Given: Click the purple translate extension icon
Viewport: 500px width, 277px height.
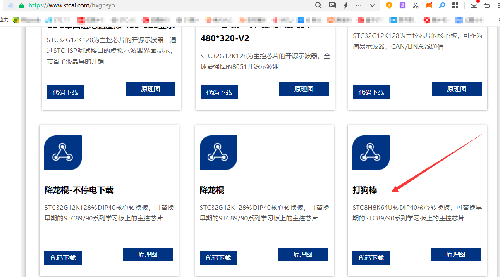Looking at the screenshot, I should [402, 5].
